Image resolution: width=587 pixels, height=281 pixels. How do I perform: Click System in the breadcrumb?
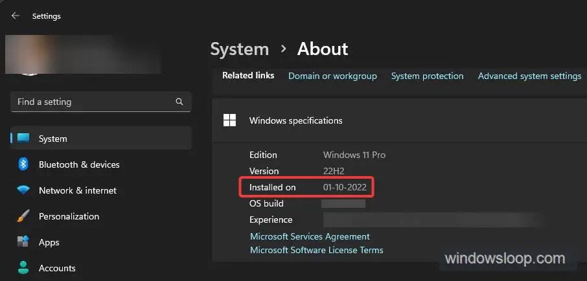tap(239, 49)
